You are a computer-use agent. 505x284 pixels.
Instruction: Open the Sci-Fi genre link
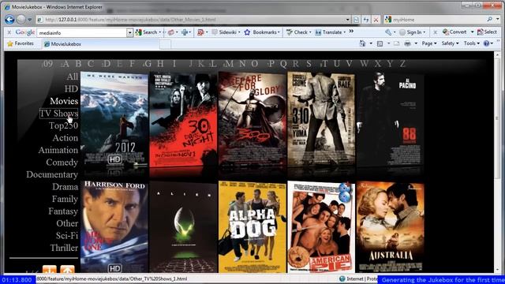(x=67, y=236)
